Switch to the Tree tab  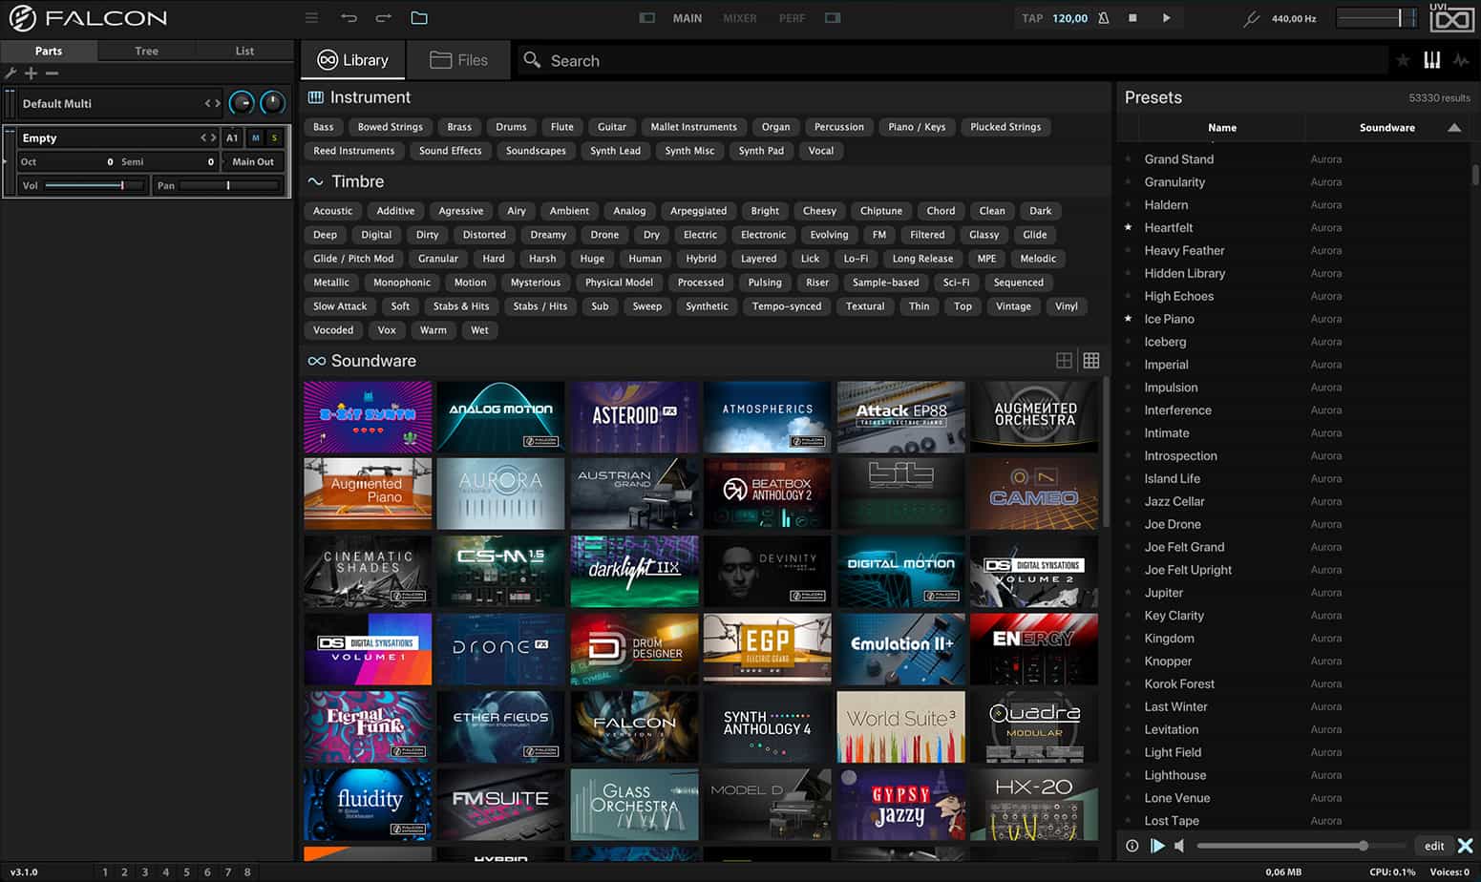pyautogui.click(x=146, y=52)
